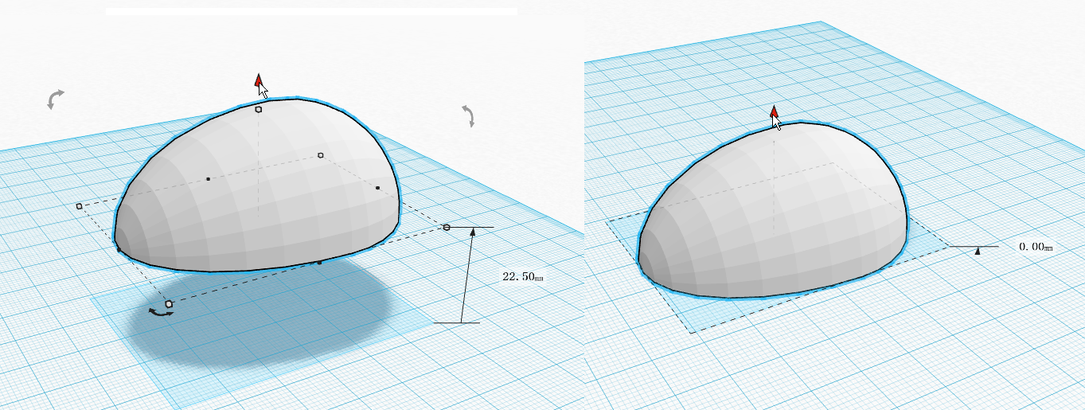Click the black midpoint handle on front edge
Viewport: 1085px width, 410px height.
click(320, 262)
